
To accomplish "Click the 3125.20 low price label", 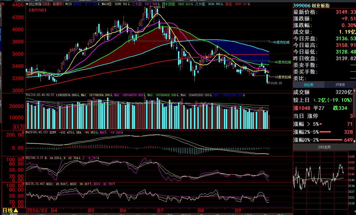I will pyautogui.click(x=277, y=83).
